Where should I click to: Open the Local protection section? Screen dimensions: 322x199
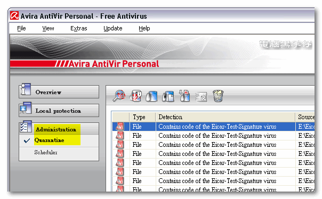pos(59,111)
